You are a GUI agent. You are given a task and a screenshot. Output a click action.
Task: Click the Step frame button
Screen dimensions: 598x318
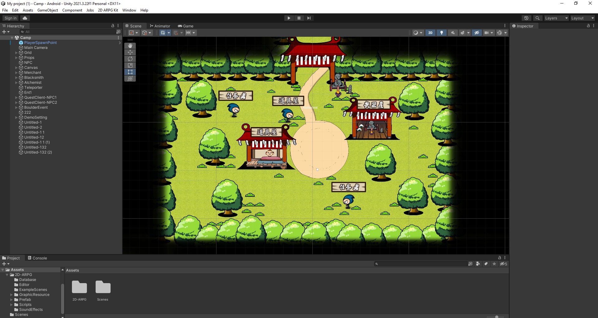[309, 18]
